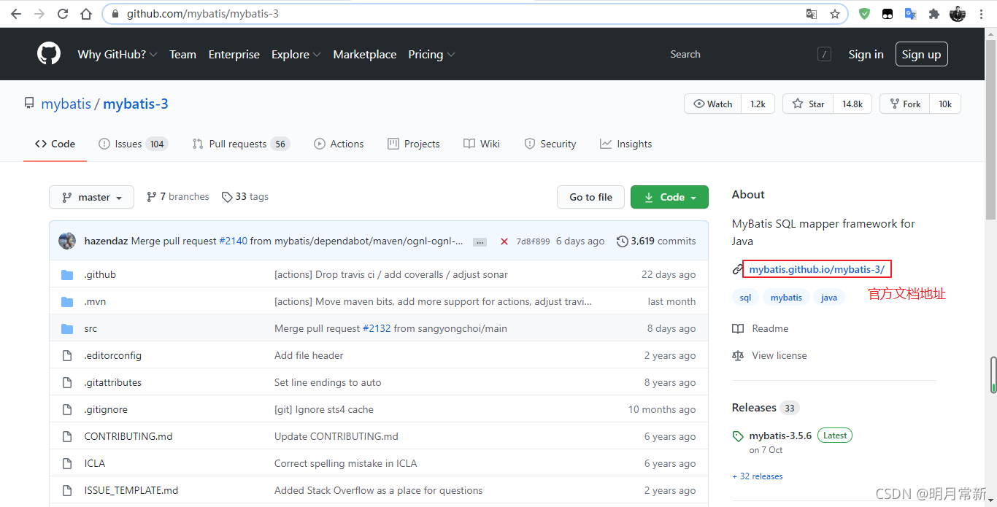The height and width of the screenshot is (507, 997).
Task: View the 7 branches link
Action: (177, 197)
